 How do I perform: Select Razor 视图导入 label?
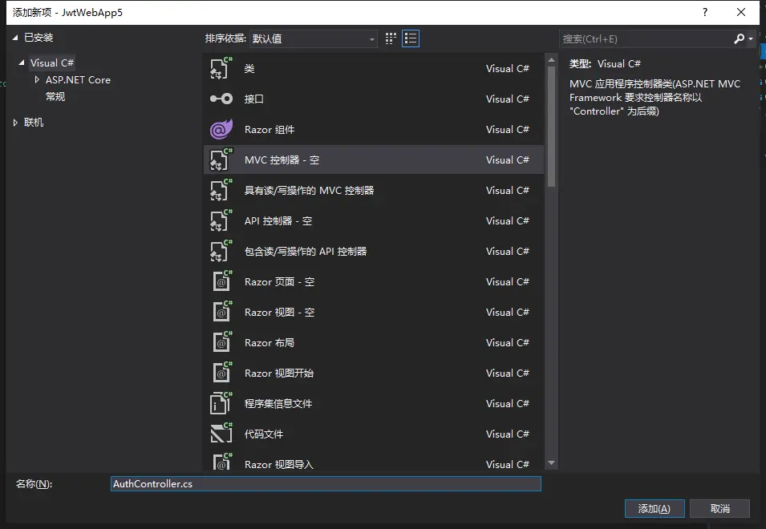coord(279,465)
